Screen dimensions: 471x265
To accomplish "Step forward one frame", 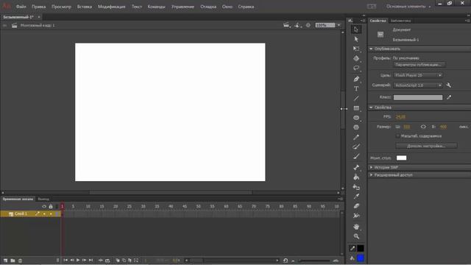I will [84, 260].
